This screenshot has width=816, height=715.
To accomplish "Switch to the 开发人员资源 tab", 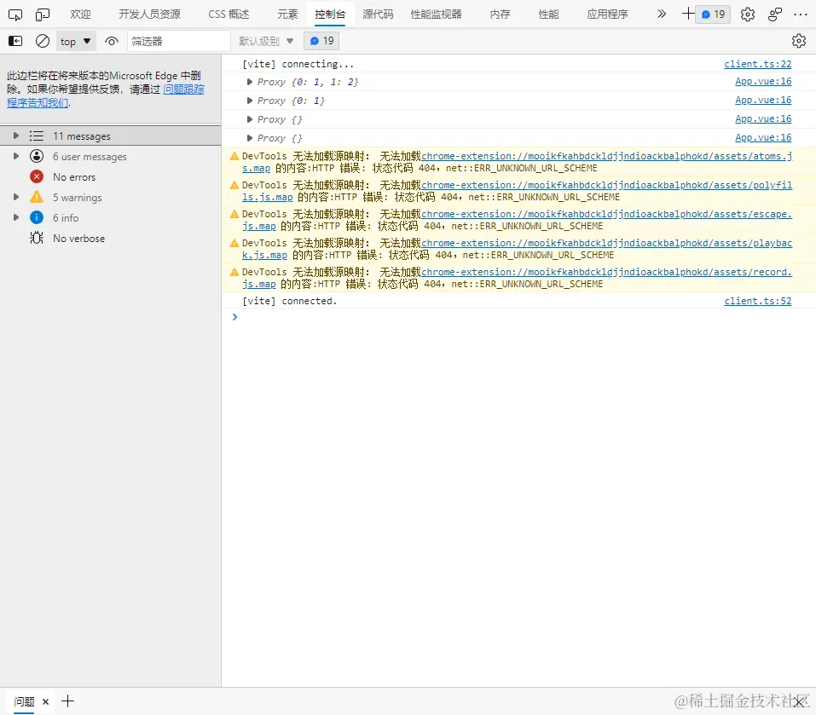I will point(149,14).
